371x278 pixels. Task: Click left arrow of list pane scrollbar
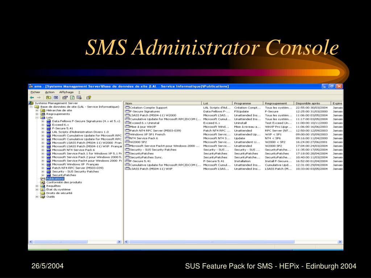tap(126, 242)
